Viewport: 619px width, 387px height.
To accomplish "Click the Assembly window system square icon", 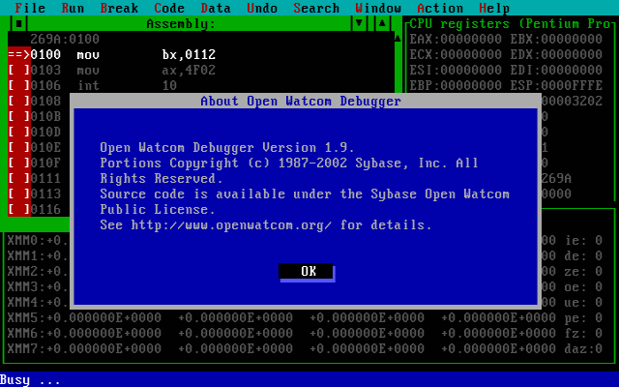I will pos(18,23).
